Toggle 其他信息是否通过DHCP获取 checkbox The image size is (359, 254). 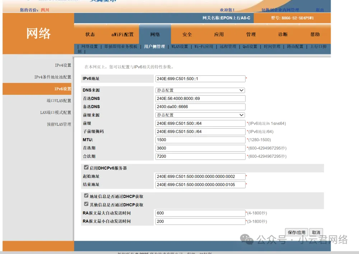pyautogui.click(x=86, y=204)
